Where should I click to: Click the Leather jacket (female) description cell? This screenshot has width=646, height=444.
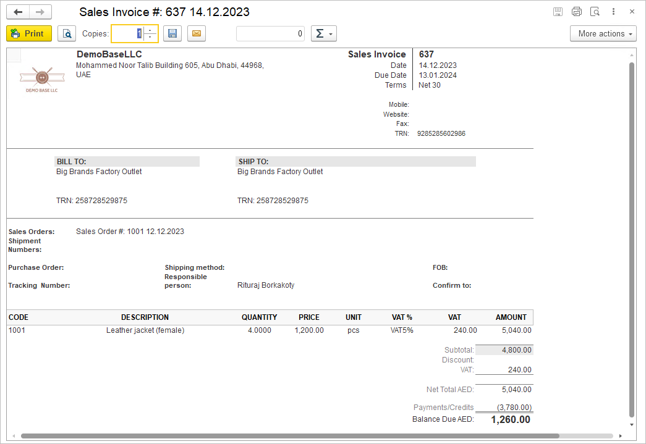145,330
